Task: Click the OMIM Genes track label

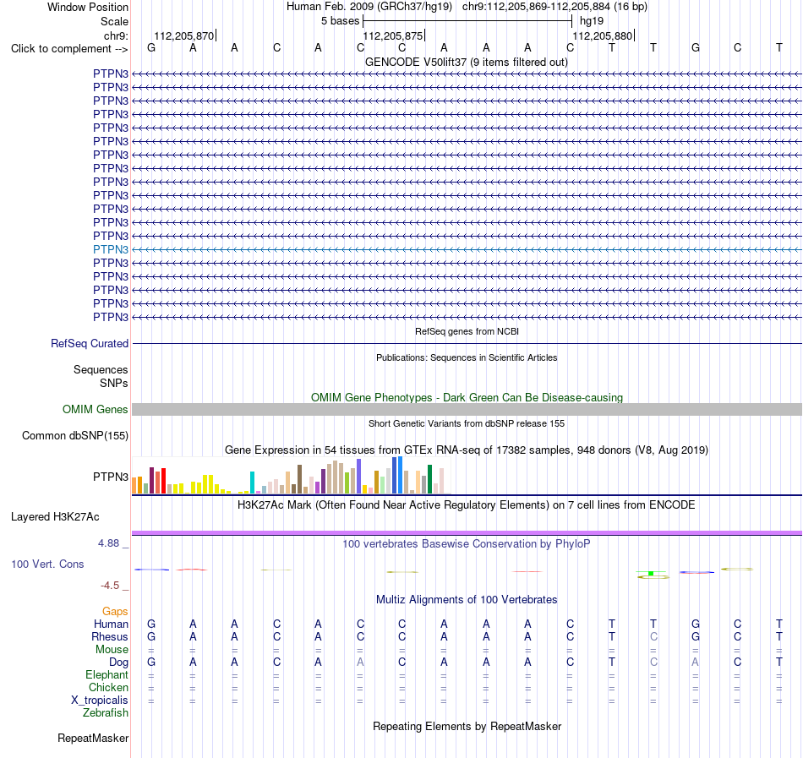Action: click(x=95, y=410)
